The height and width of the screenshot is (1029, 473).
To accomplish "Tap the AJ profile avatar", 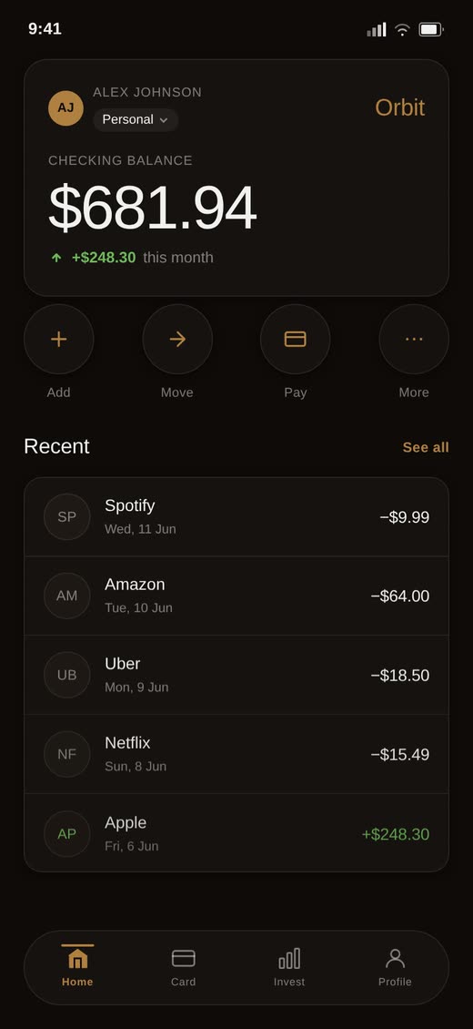I will coord(65,108).
